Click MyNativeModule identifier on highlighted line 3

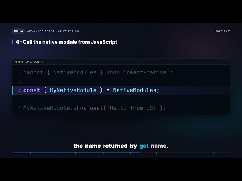point(73,90)
